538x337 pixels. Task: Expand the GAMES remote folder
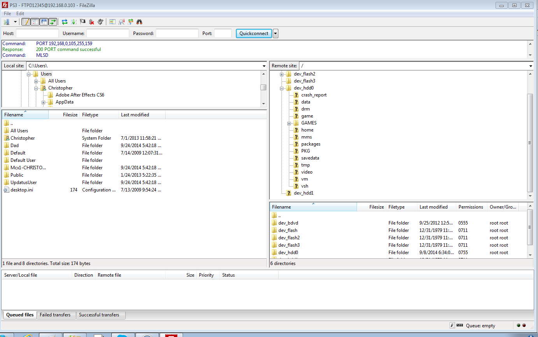[289, 123]
